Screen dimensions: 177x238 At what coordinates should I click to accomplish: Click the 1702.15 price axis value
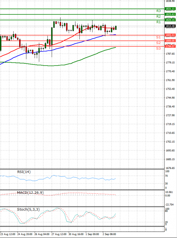click(x=170, y=142)
